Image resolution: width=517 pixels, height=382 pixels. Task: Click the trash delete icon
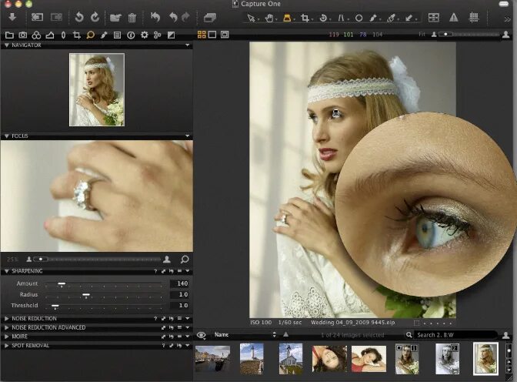(132, 17)
